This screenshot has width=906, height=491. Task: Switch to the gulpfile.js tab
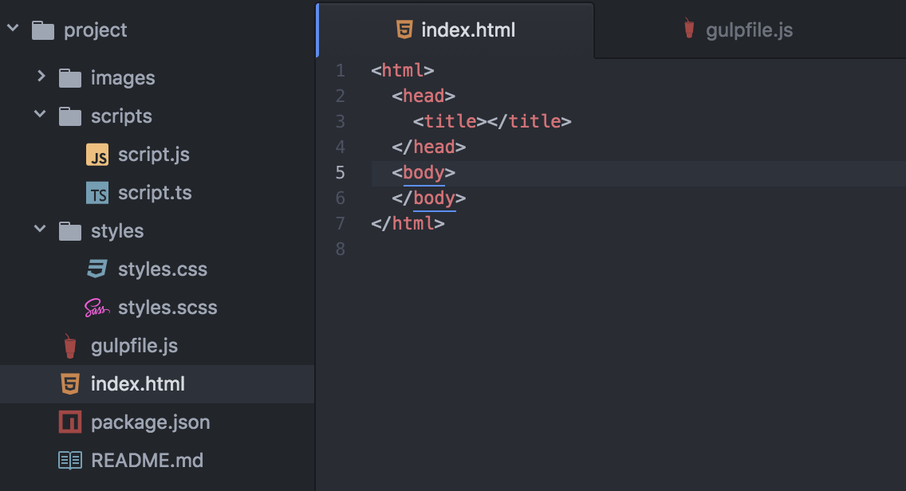748,29
